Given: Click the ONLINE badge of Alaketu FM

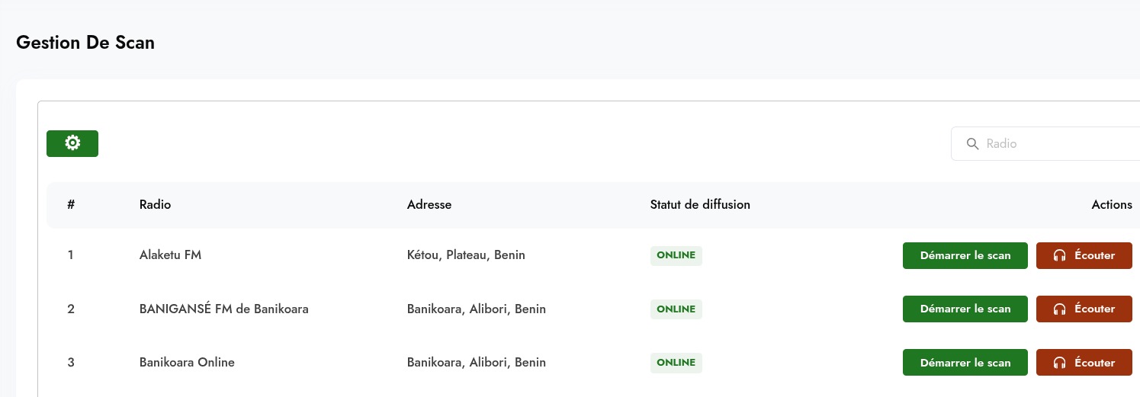Looking at the screenshot, I should point(676,256).
